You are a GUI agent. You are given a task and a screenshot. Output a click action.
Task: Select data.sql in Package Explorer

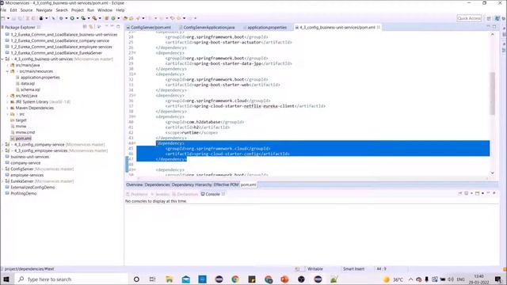coord(28,84)
